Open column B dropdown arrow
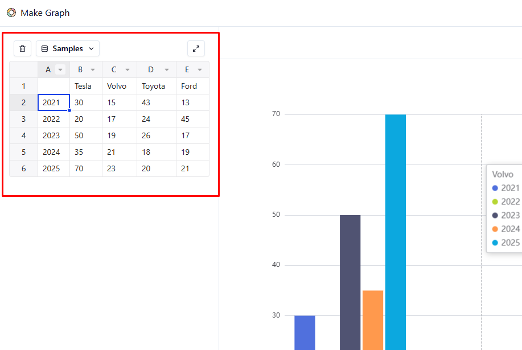This screenshot has width=522, height=350. point(93,69)
